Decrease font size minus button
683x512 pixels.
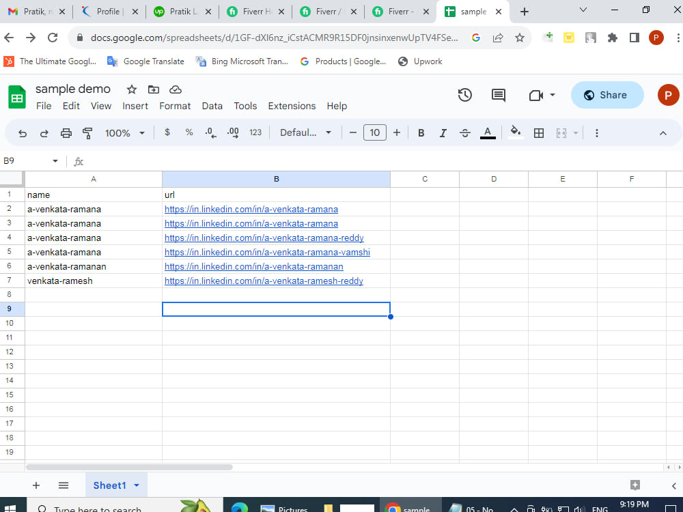(x=353, y=132)
